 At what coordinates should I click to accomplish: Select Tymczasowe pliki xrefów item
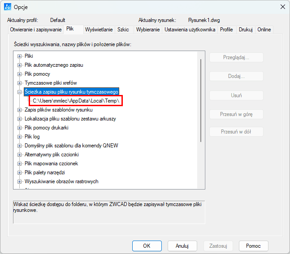tap(51, 83)
